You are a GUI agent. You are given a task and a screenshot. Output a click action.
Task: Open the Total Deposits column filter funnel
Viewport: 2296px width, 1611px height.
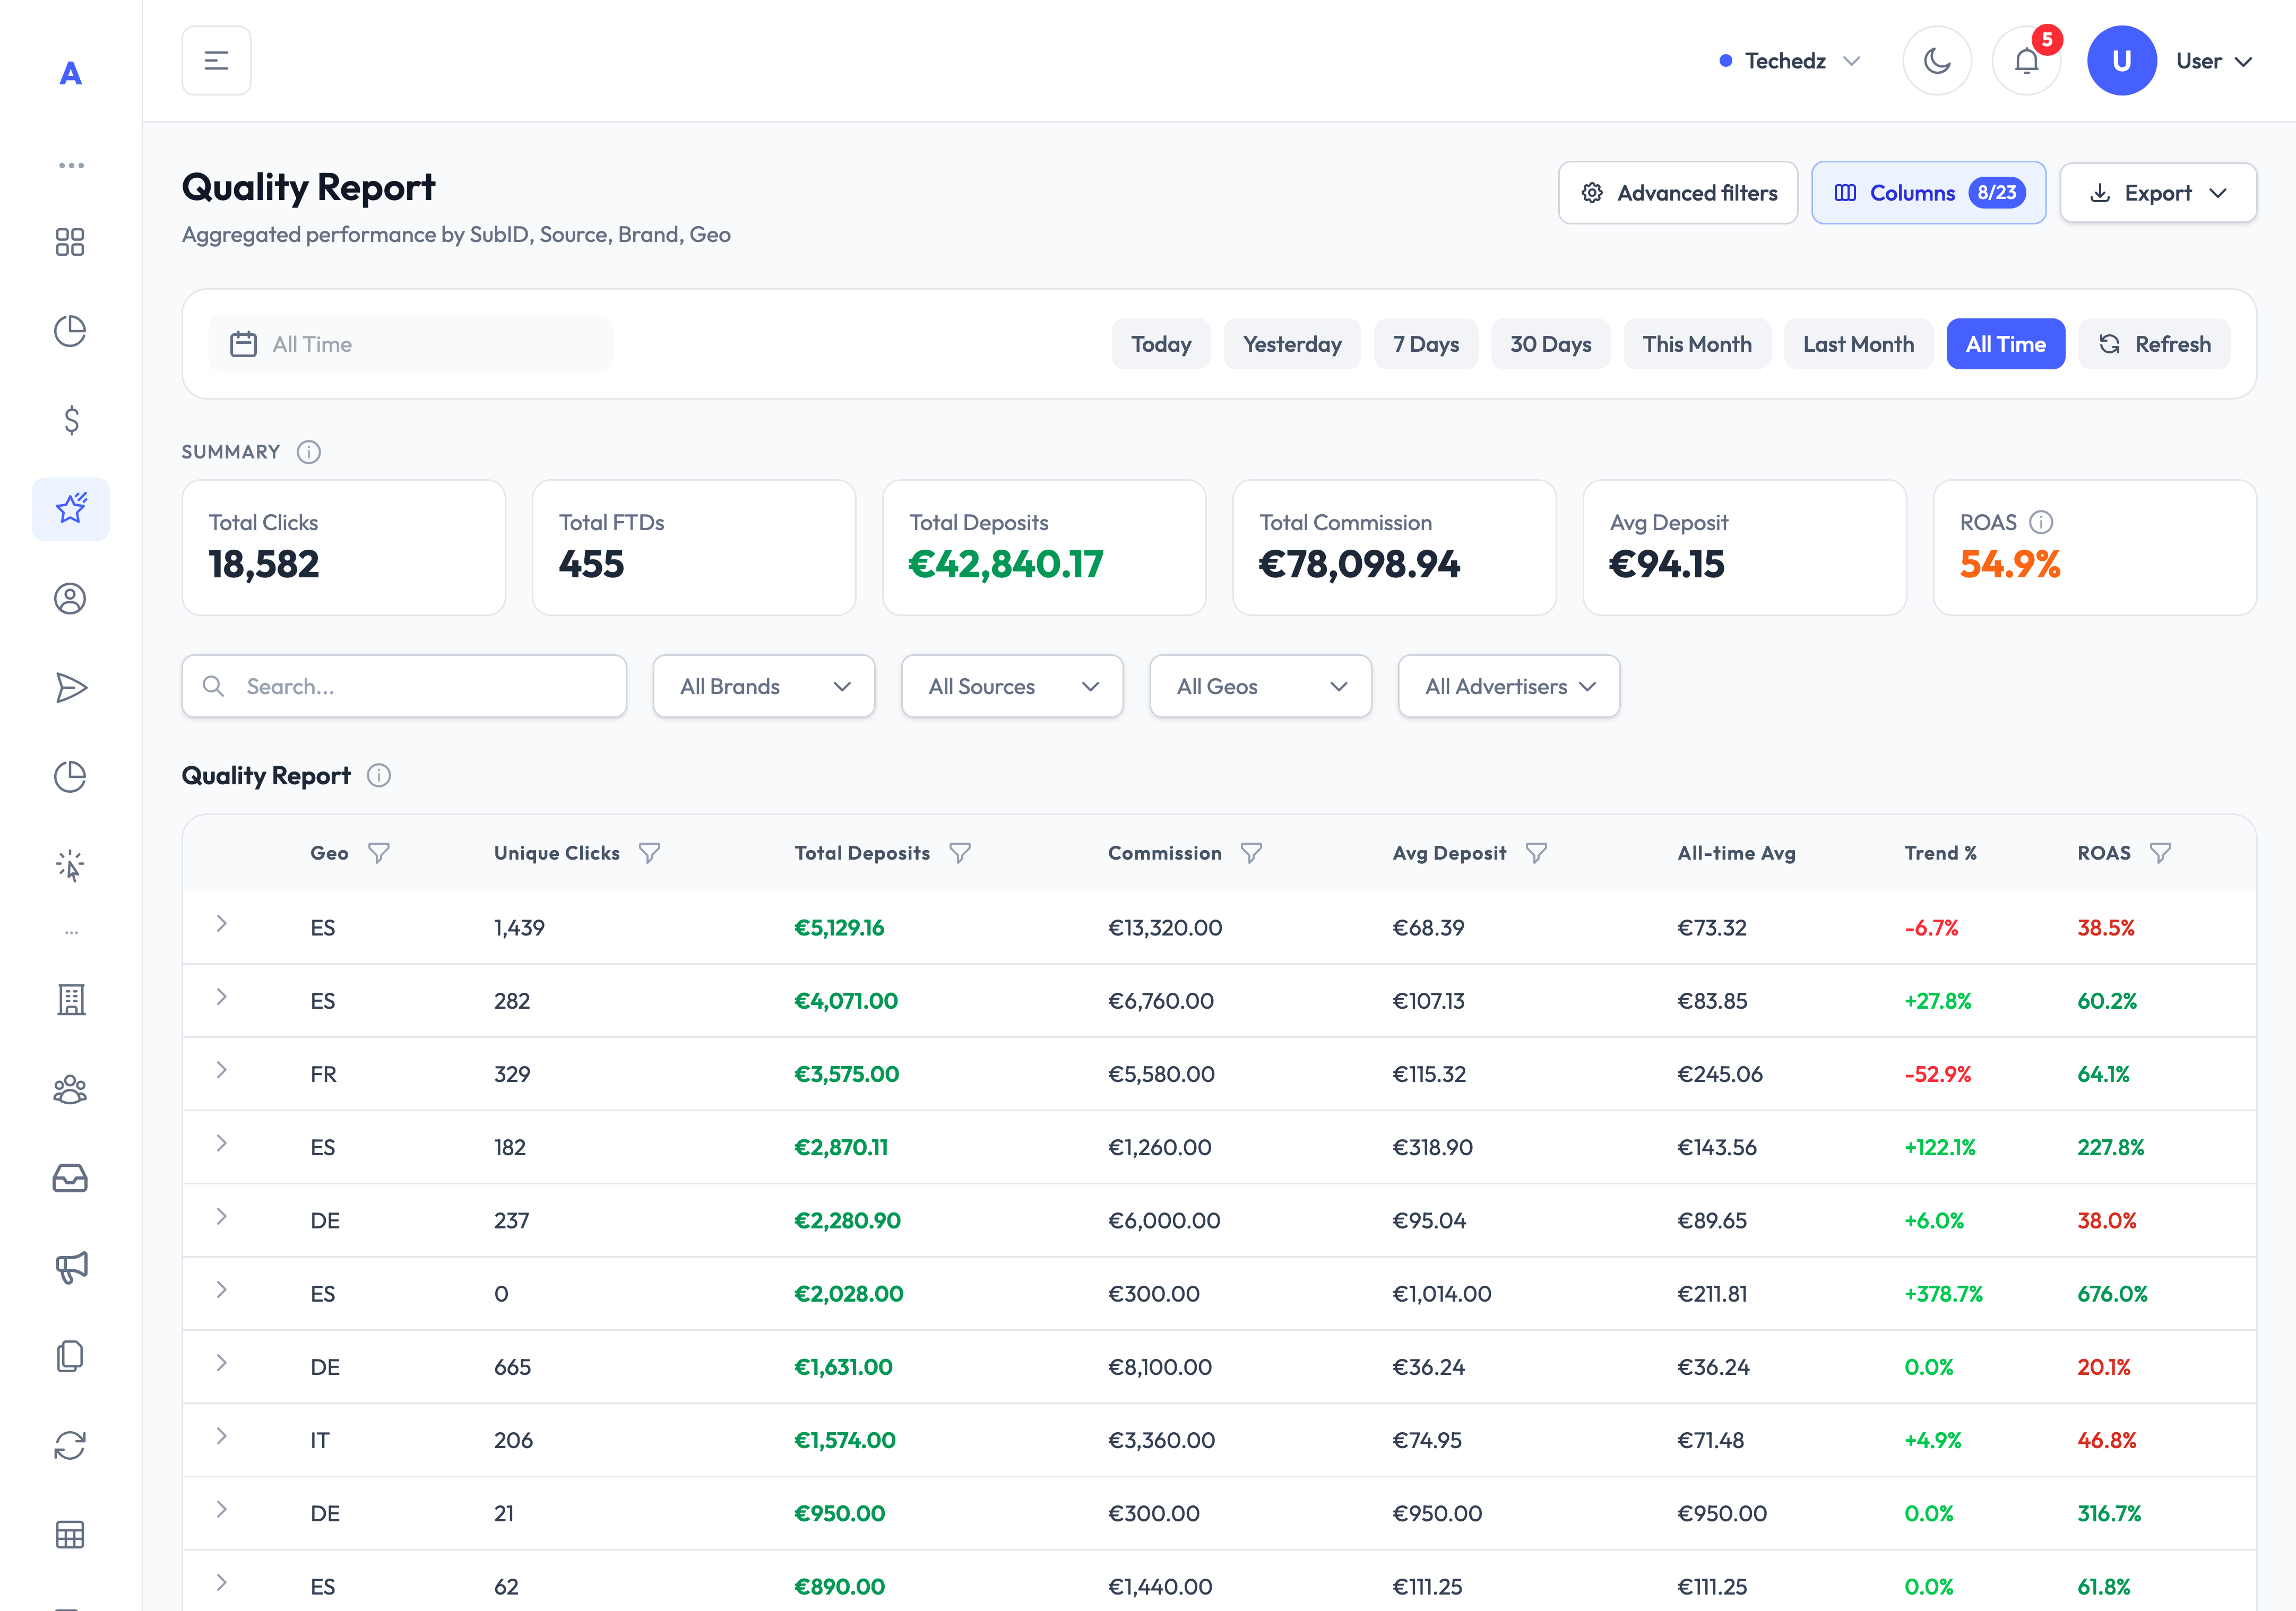tap(960, 853)
